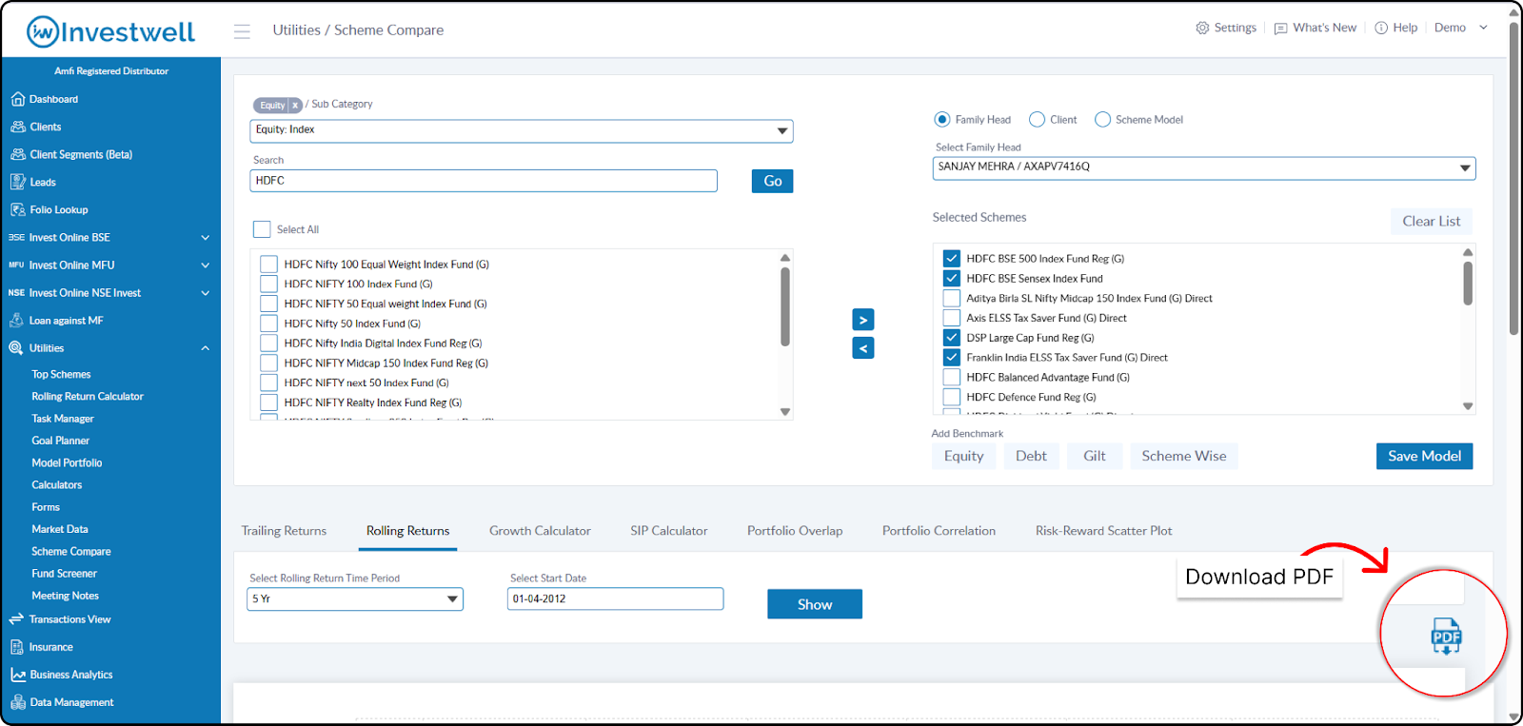The width and height of the screenshot is (1523, 726).
Task: Expand Invest Online BSE menu
Action: [206, 238]
